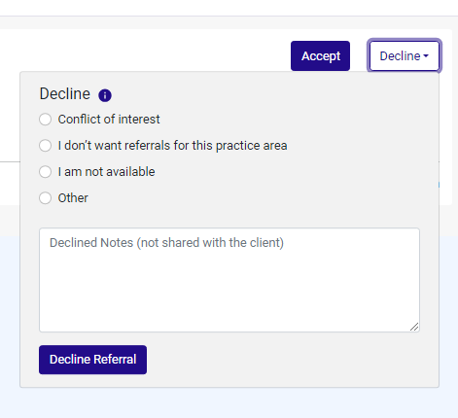
Task: Click the 'Other' option label text
Action: tap(73, 198)
